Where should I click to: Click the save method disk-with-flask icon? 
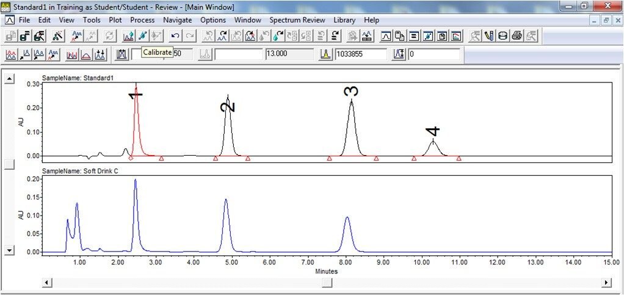click(x=40, y=36)
